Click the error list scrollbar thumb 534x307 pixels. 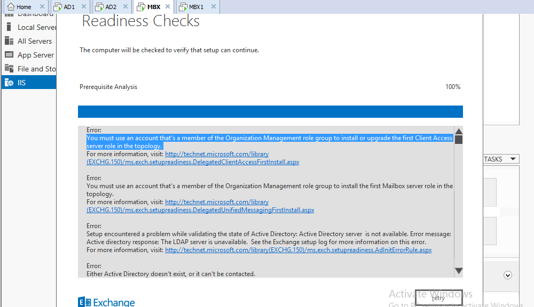(459, 140)
